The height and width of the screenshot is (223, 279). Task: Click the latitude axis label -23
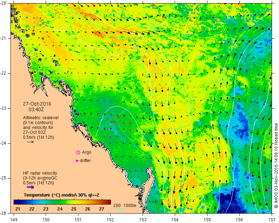(3, 108)
